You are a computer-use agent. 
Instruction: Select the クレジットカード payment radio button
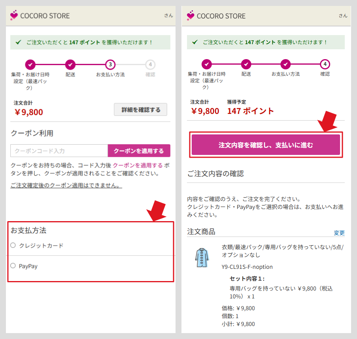(13, 245)
